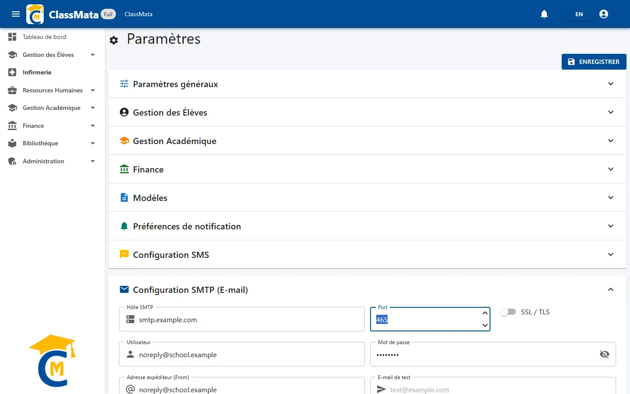Open the hamburger navigation menu

16,14
